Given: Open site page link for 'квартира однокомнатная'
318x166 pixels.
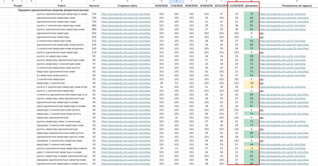Looking at the screenshot, I should point(126,118).
